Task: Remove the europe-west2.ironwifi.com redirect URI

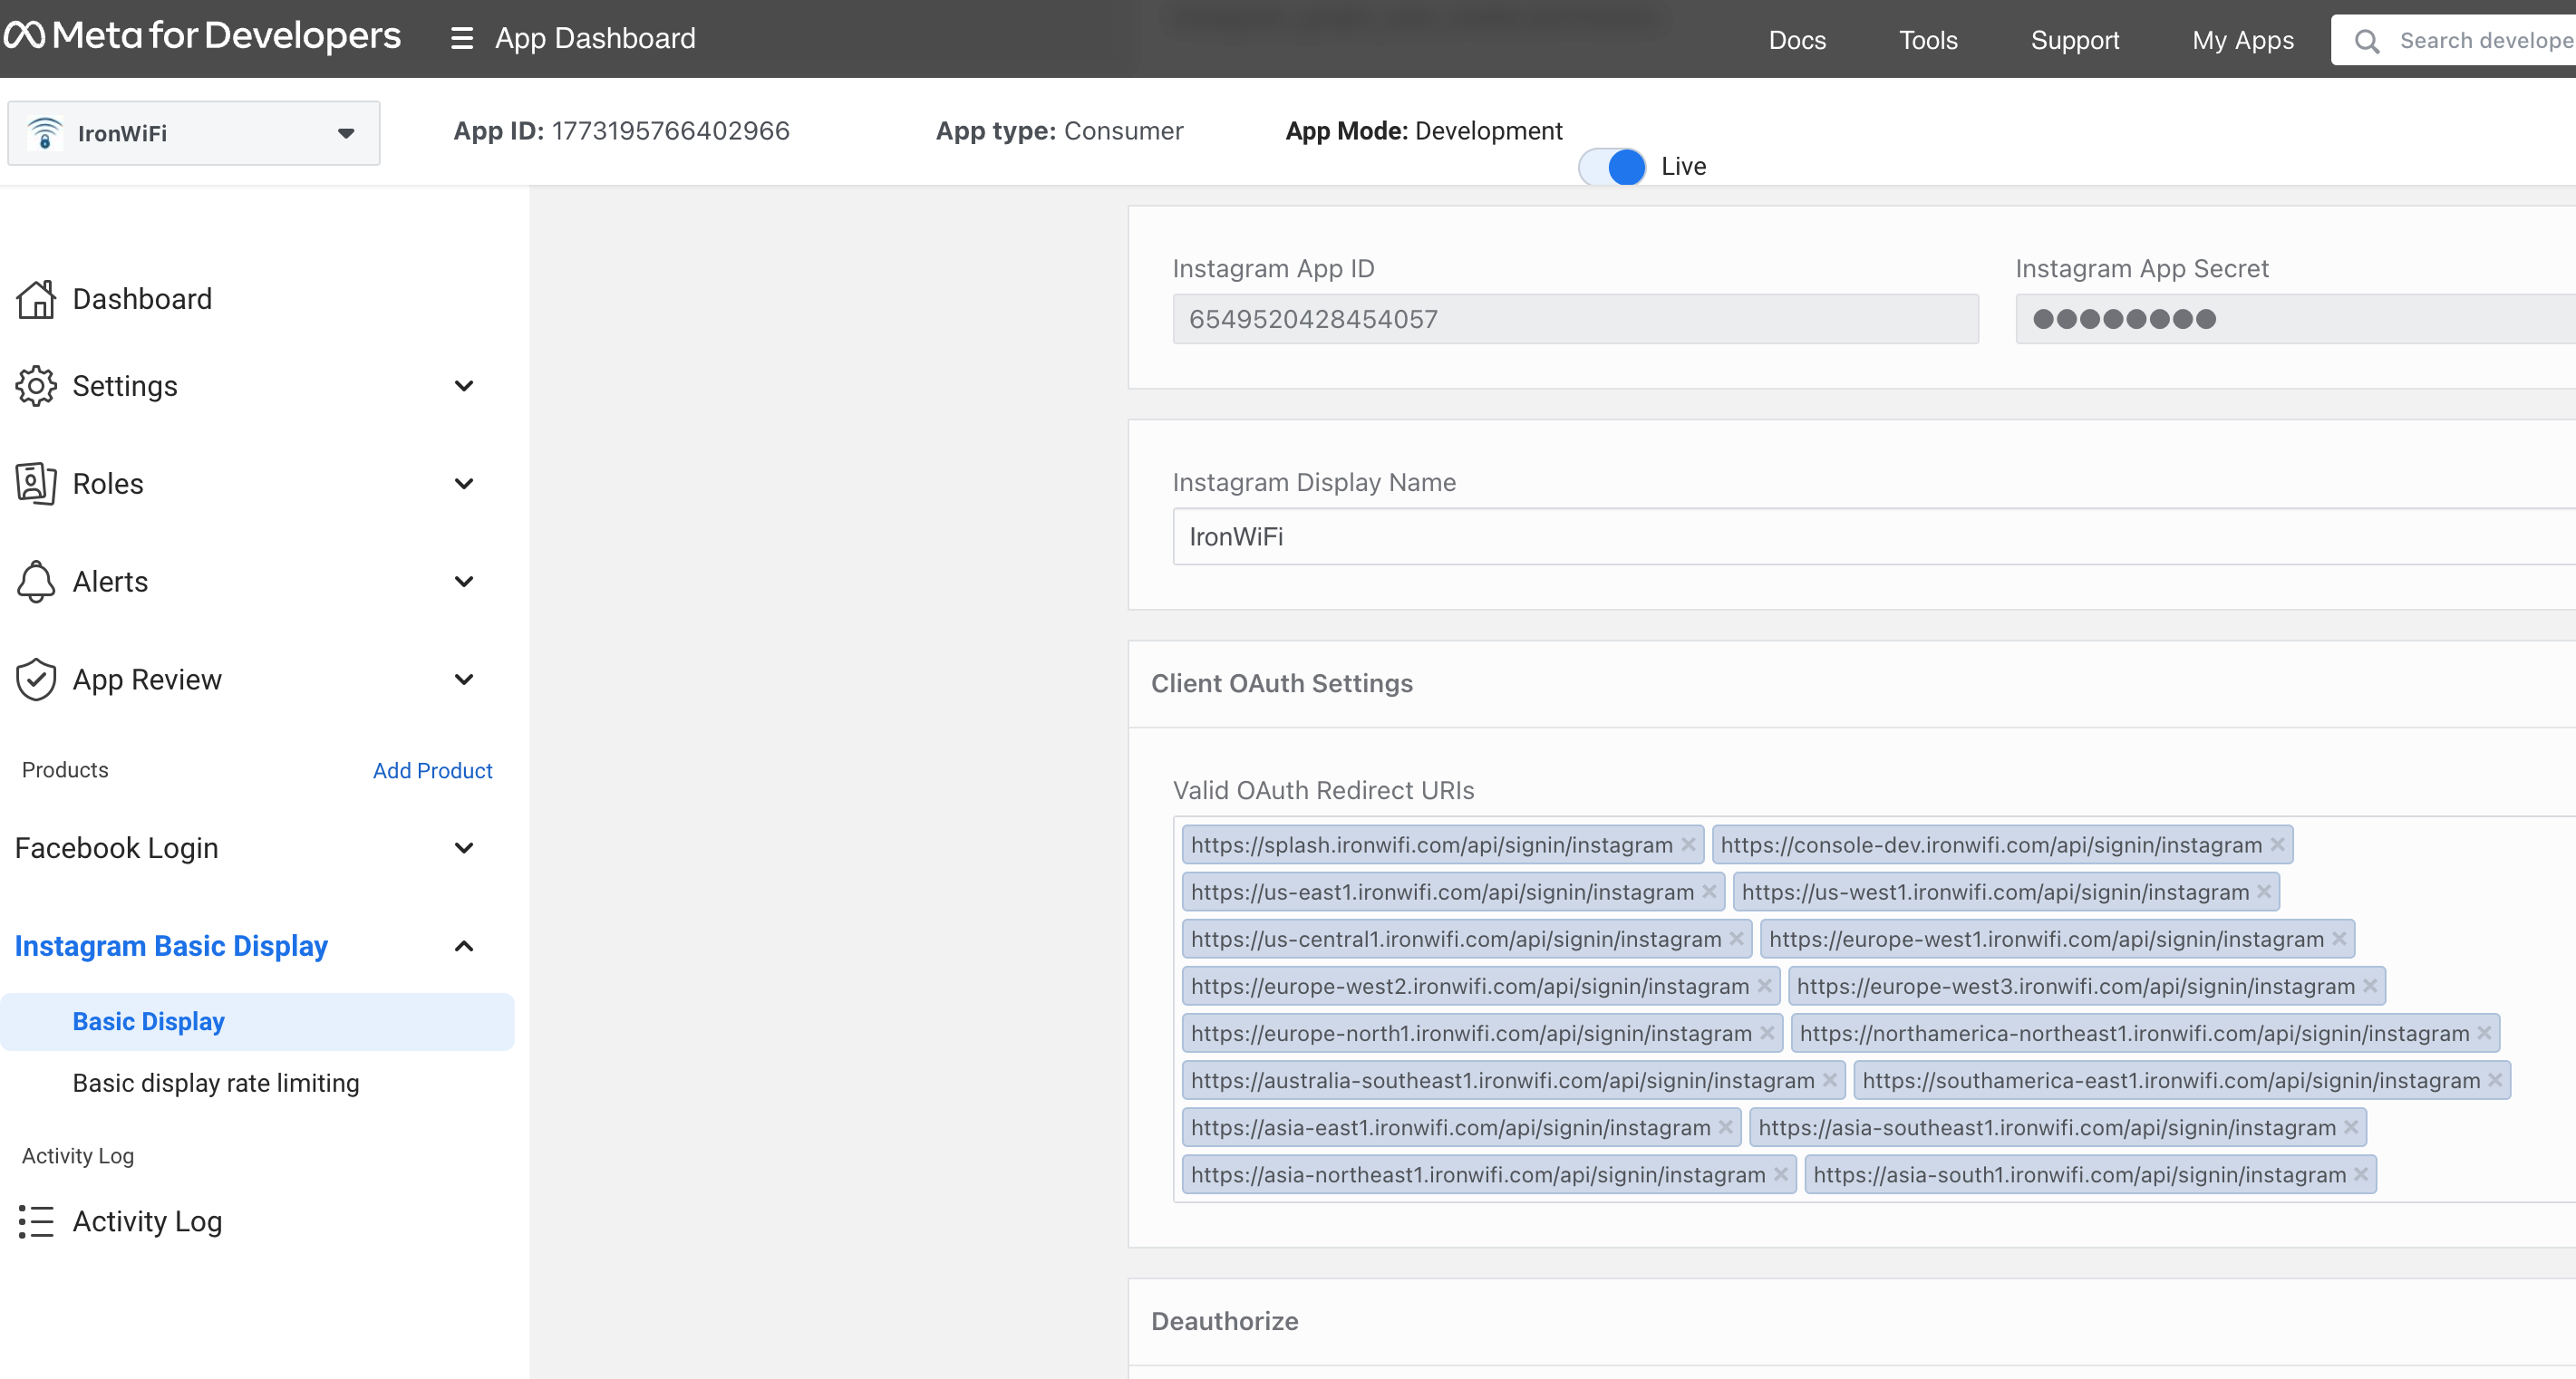Action: (1764, 985)
